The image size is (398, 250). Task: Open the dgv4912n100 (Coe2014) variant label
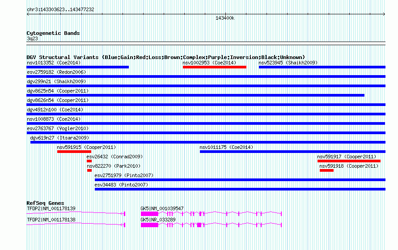55,110
